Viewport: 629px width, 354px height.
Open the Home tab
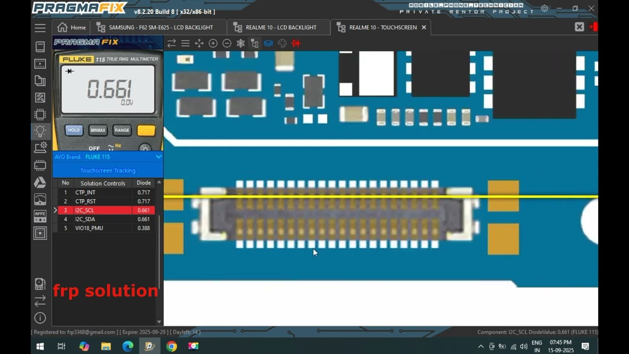[x=71, y=28]
